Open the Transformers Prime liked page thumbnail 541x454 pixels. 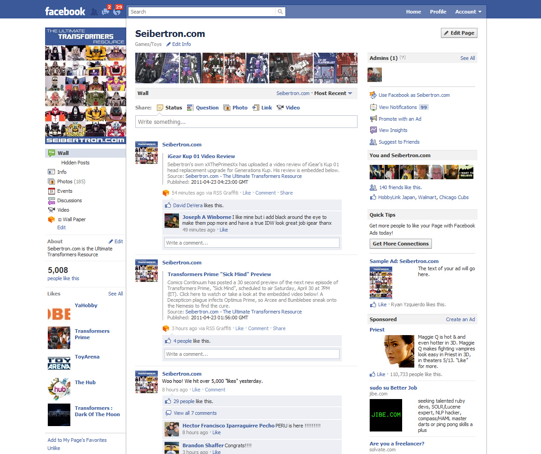click(59, 338)
